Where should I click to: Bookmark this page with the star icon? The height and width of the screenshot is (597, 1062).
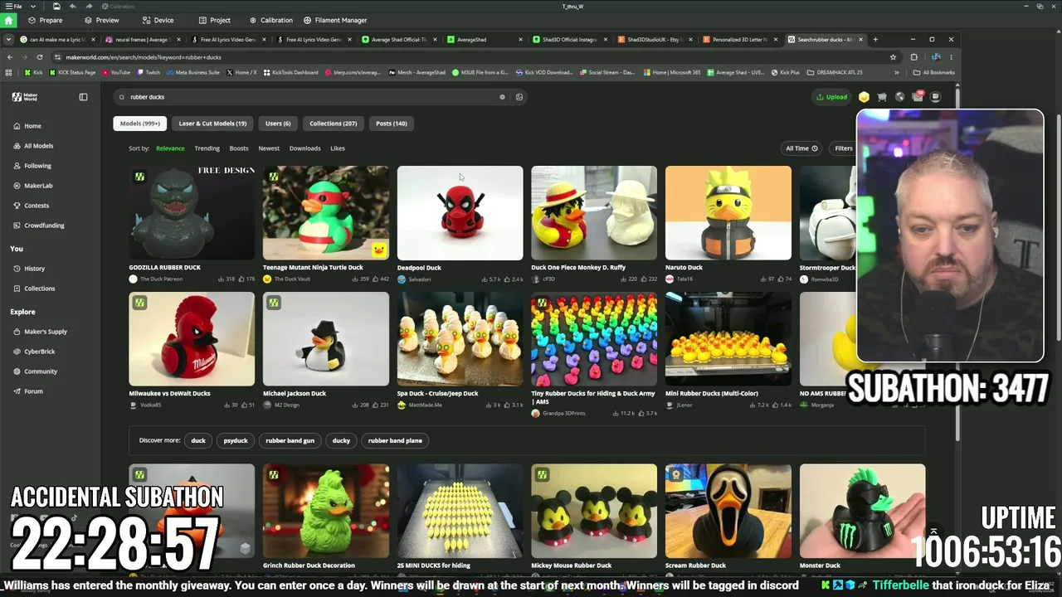tap(893, 57)
